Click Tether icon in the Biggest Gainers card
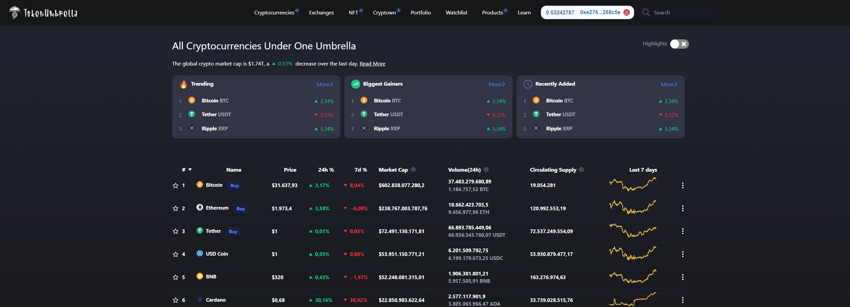Screen dimensions: 850x307 click(364, 114)
